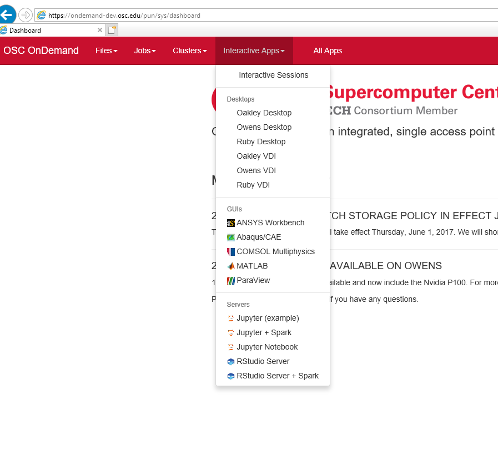Open ANSYS Workbench

point(270,223)
